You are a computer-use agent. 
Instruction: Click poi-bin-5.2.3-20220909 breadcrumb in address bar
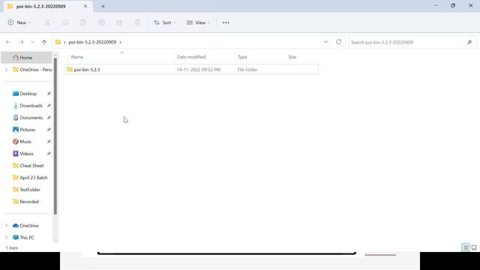pyautogui.click(x=92, y=42)
